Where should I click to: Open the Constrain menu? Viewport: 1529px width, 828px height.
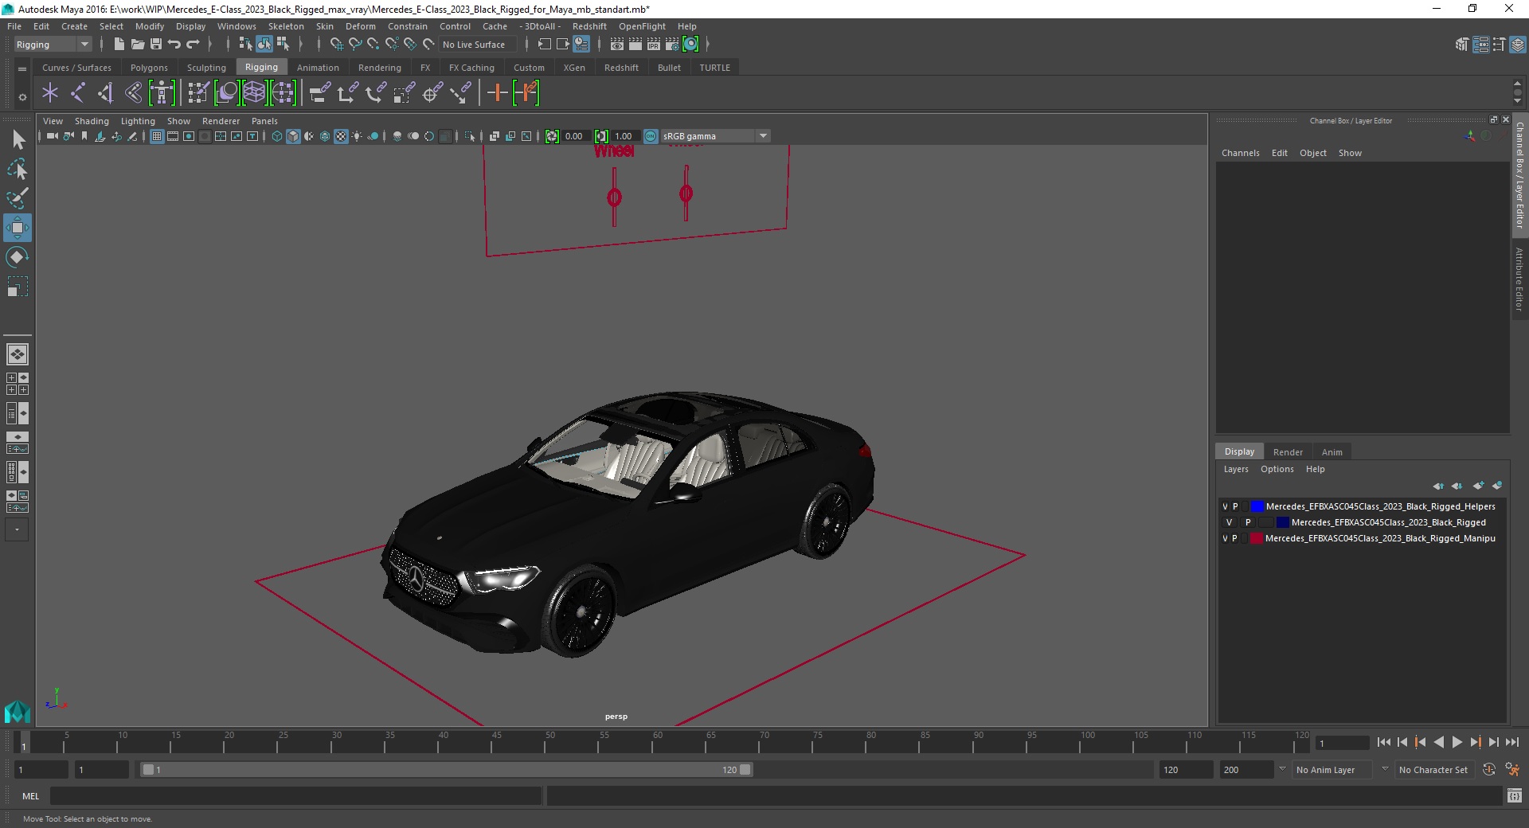pos(407,26)
